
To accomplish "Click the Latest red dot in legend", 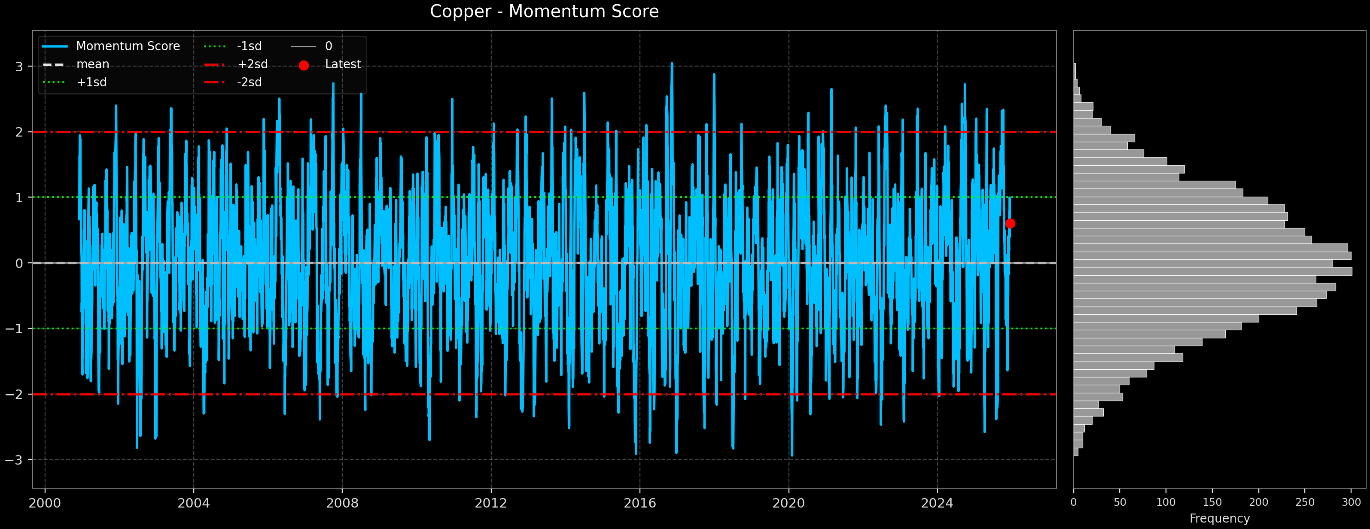I will (304, 65).
